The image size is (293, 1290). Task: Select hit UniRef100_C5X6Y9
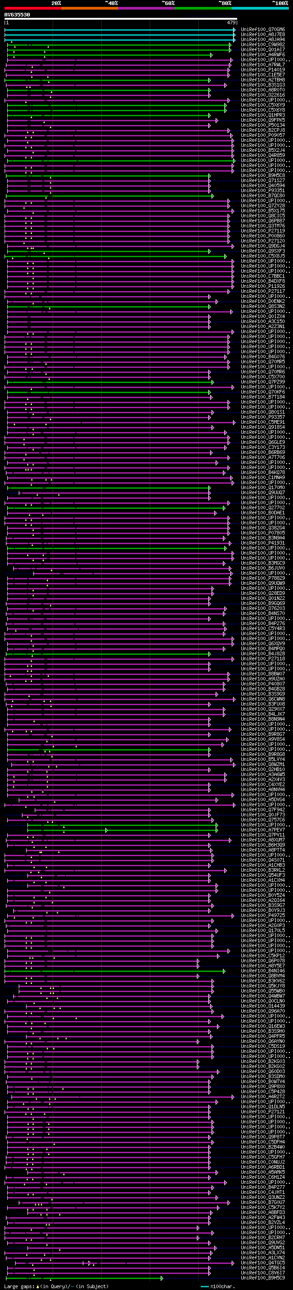pos(263,105)
